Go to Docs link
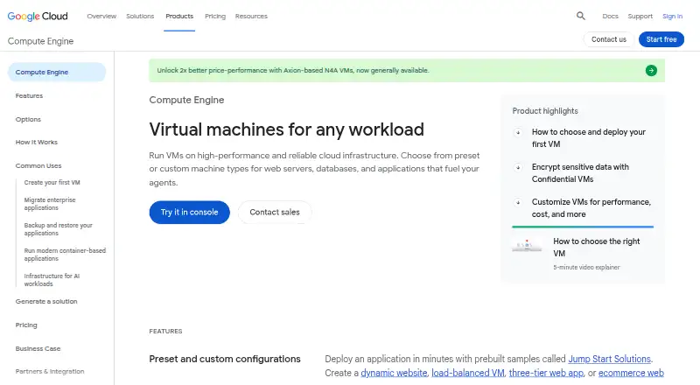This screenshot has width=700, height=385. [610, 16]
